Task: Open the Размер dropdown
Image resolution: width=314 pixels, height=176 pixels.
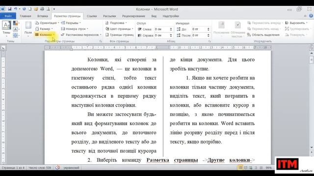Action: [x=45, y=29]
